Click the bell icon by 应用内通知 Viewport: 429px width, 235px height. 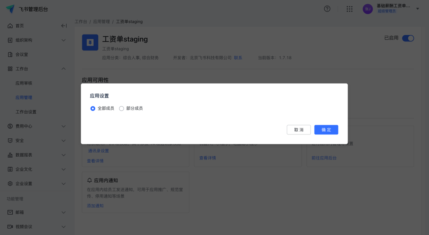pyautogui.click(x=89, y=180)
